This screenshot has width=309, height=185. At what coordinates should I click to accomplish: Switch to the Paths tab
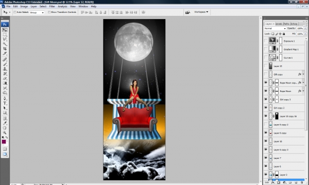(x=286, y=24)
